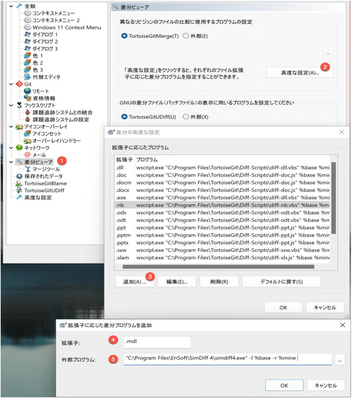
Task: Click the メール at-sign icon
Action: pos(27,154)
